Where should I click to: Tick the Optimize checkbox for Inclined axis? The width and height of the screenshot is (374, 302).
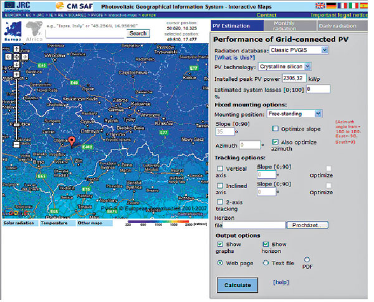click(x=328, y=186)
